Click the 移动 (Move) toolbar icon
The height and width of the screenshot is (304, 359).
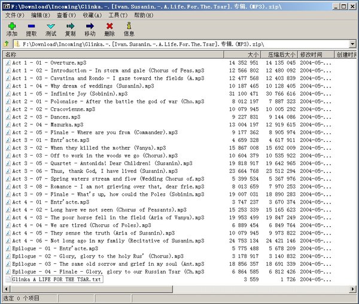click(90, 27)
